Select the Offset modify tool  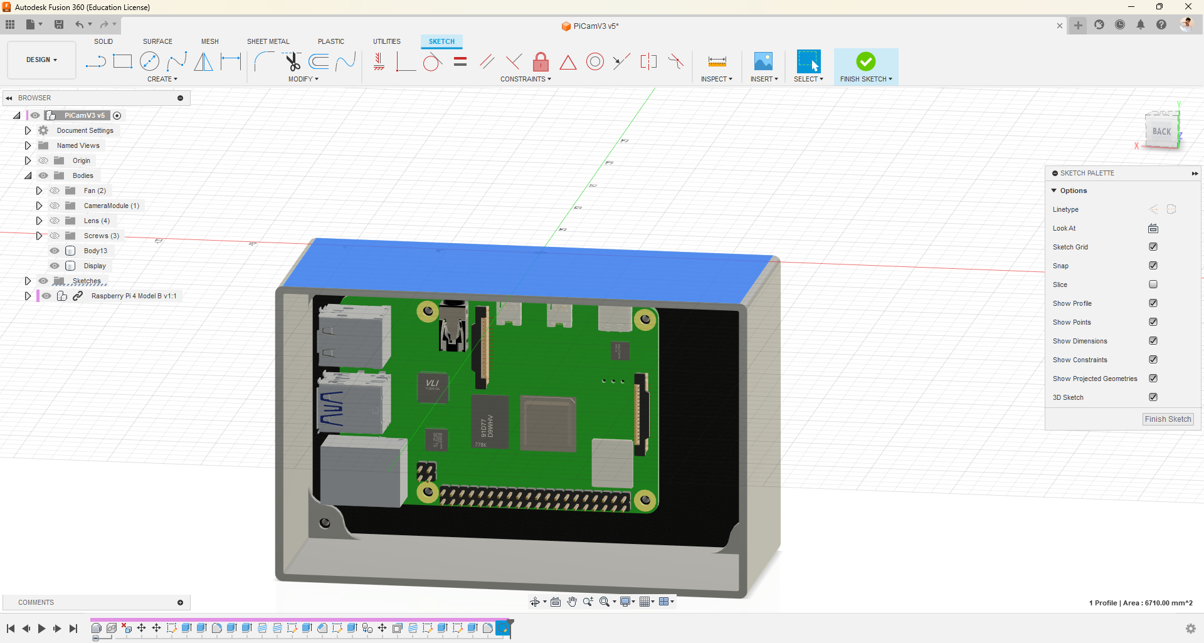[x=319, y=61]
